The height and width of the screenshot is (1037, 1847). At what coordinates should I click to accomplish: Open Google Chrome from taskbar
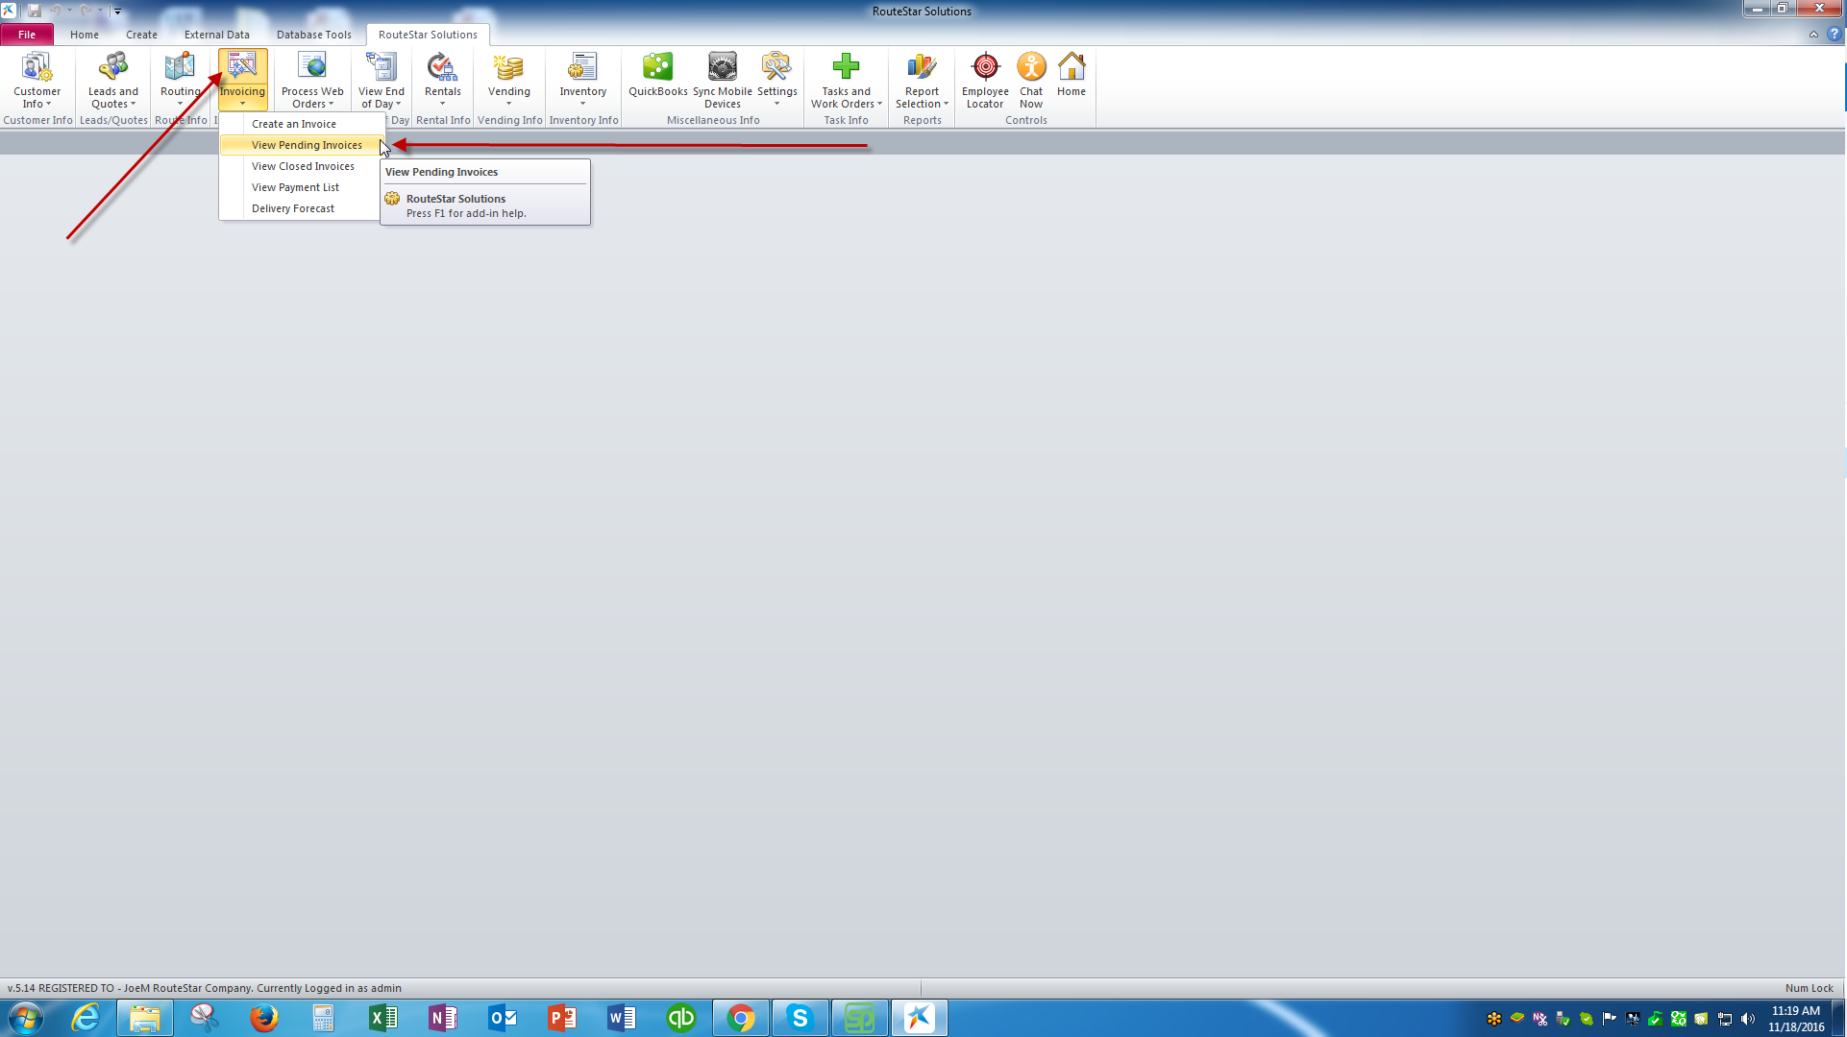coord(740,1018)
